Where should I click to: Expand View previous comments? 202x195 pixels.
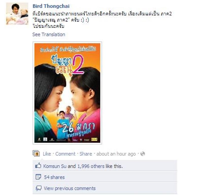point(70,188)
